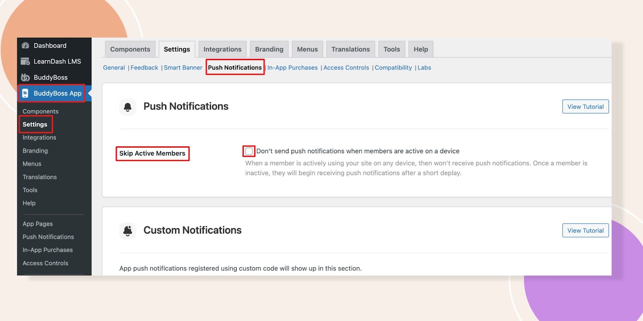Select Access Controls in the sidebar menu
Image resolution: width=643 pixels, height=321 pixels.
coord(45,263)
